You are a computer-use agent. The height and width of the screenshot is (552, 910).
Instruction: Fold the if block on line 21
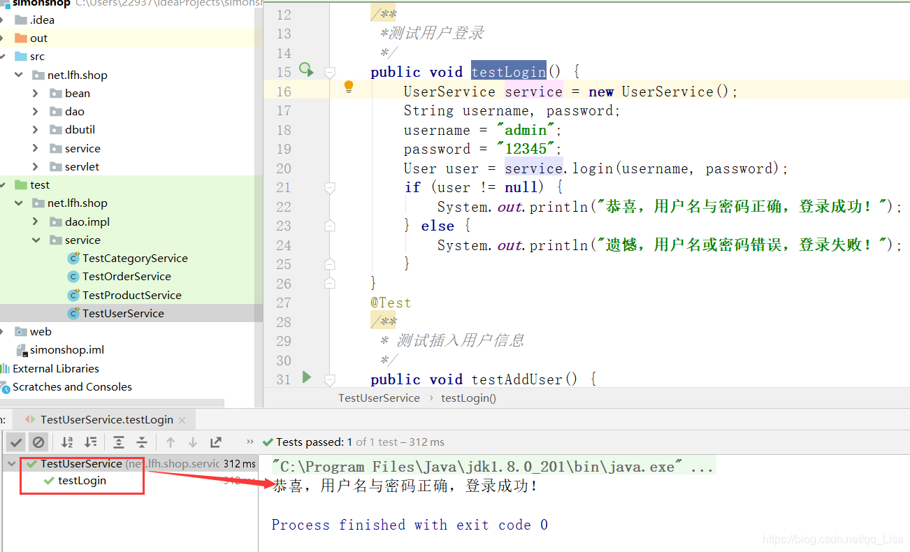[x=329, y=187]
